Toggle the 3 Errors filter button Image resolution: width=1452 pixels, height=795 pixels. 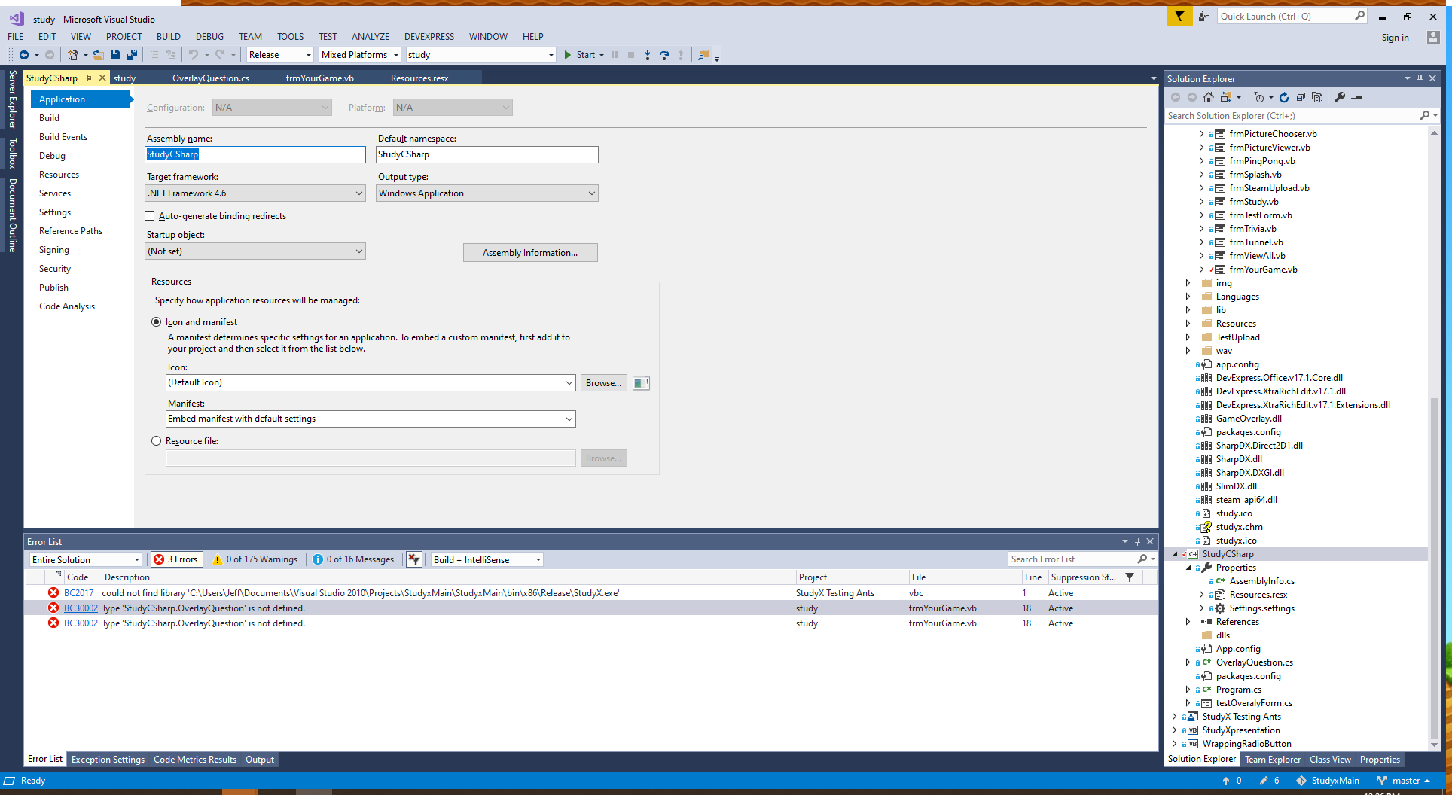pos(176,559)
